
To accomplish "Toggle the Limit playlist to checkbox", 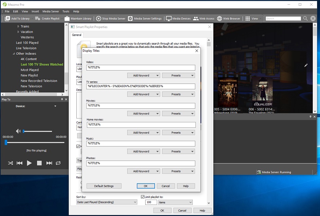I will click(143, 197).
